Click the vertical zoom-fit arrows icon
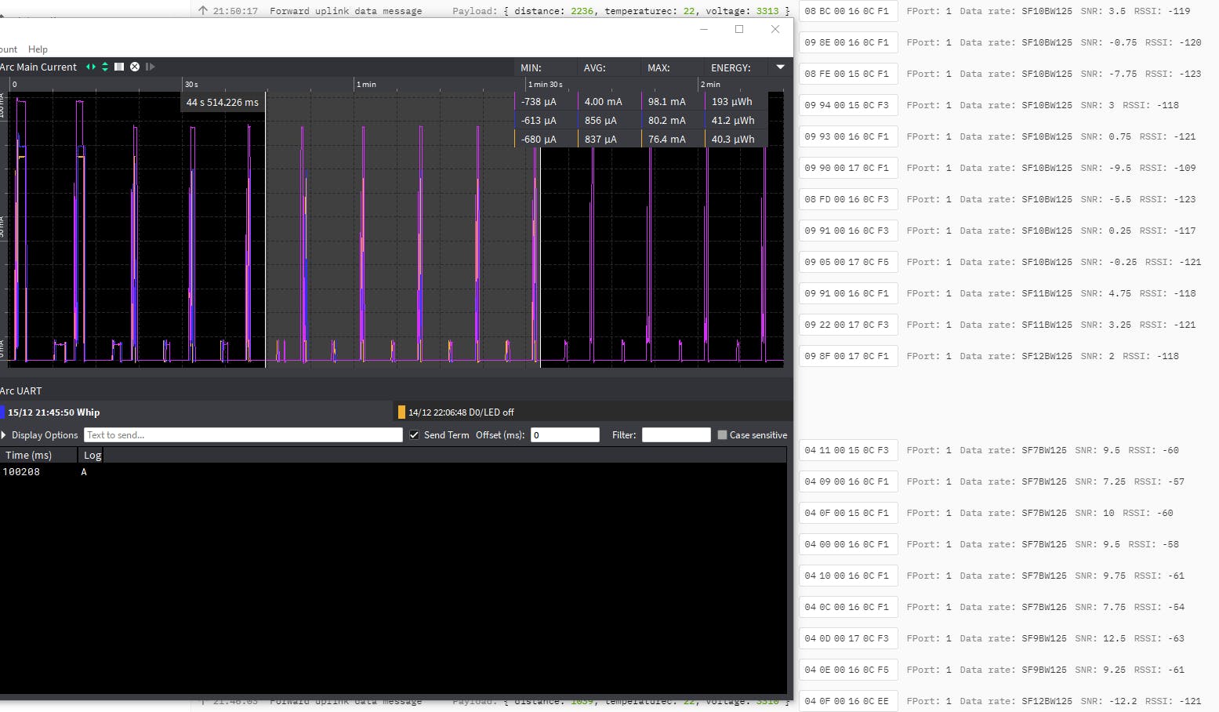 [x=105, y=67]
